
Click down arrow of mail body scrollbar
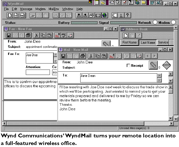pos(171,119)
